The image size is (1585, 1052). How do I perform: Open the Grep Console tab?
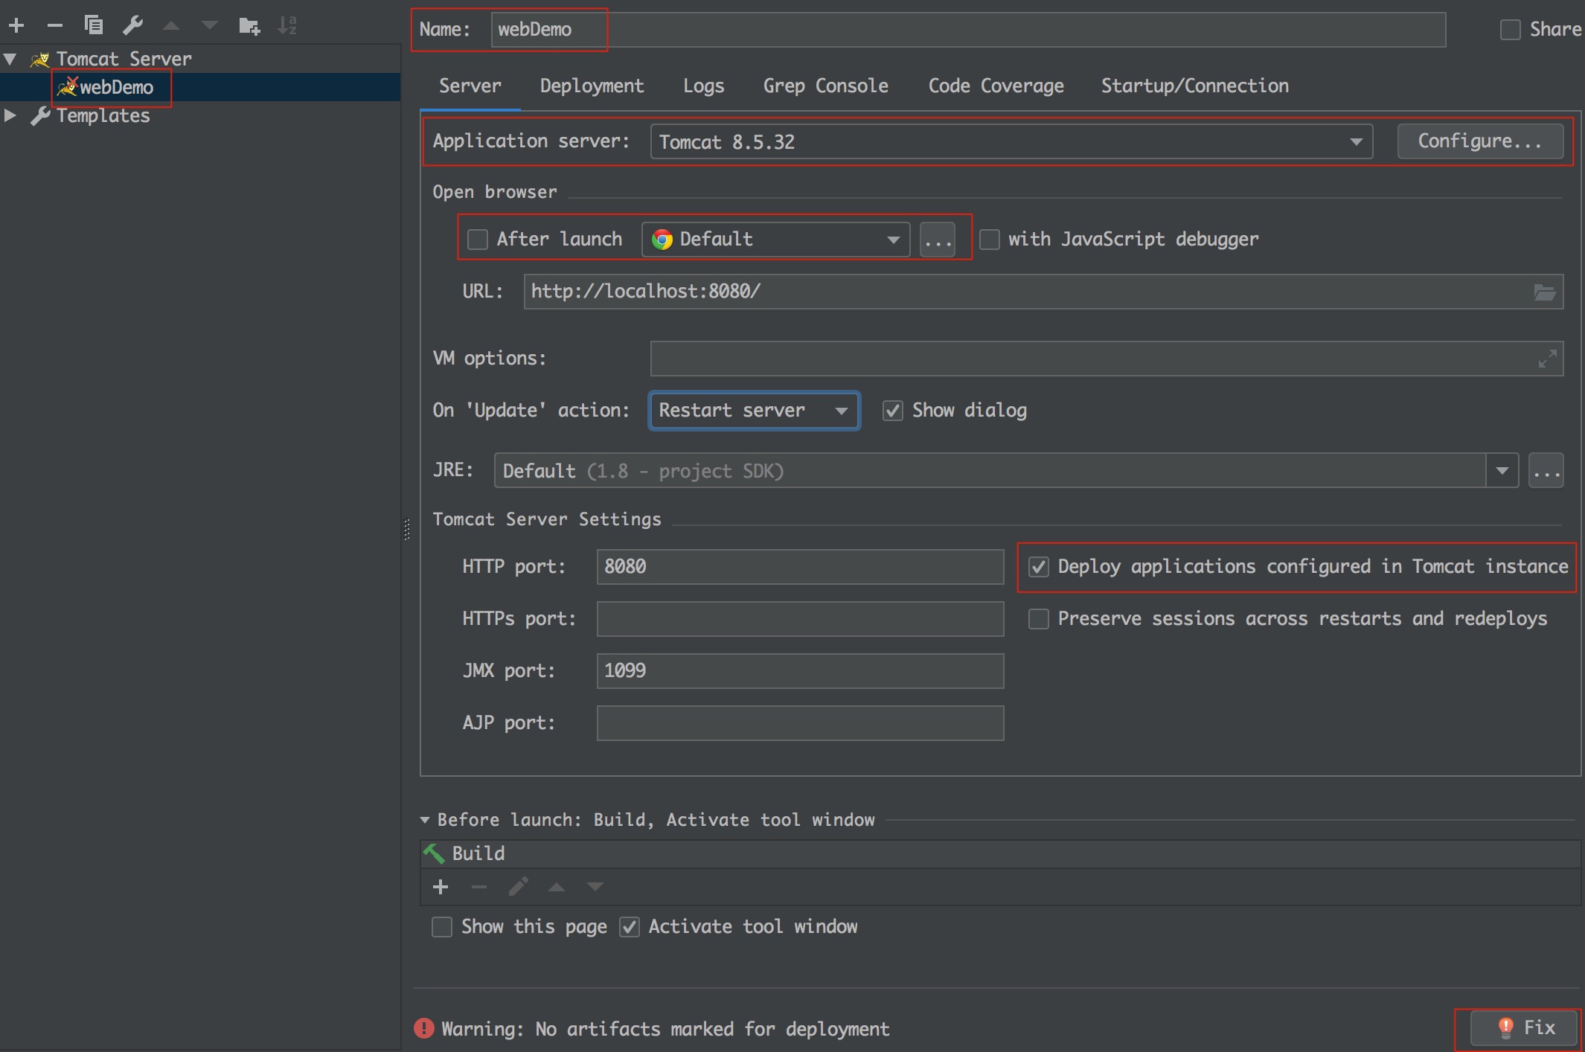(825, 86)
